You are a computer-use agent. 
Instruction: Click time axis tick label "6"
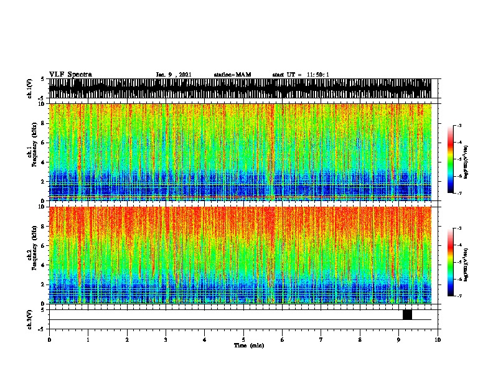[283, 339]
